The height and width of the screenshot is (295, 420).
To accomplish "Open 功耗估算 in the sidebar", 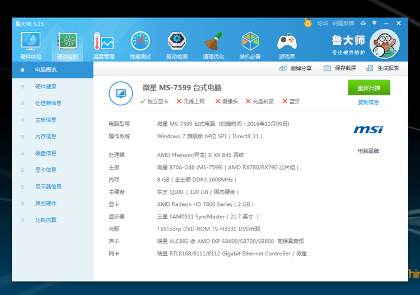I will 46,220.
